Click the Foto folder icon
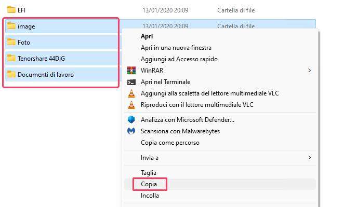 (11, 42)
